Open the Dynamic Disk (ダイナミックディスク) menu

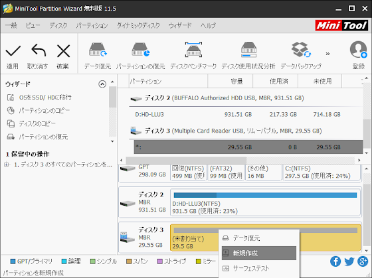click(138, 25)
